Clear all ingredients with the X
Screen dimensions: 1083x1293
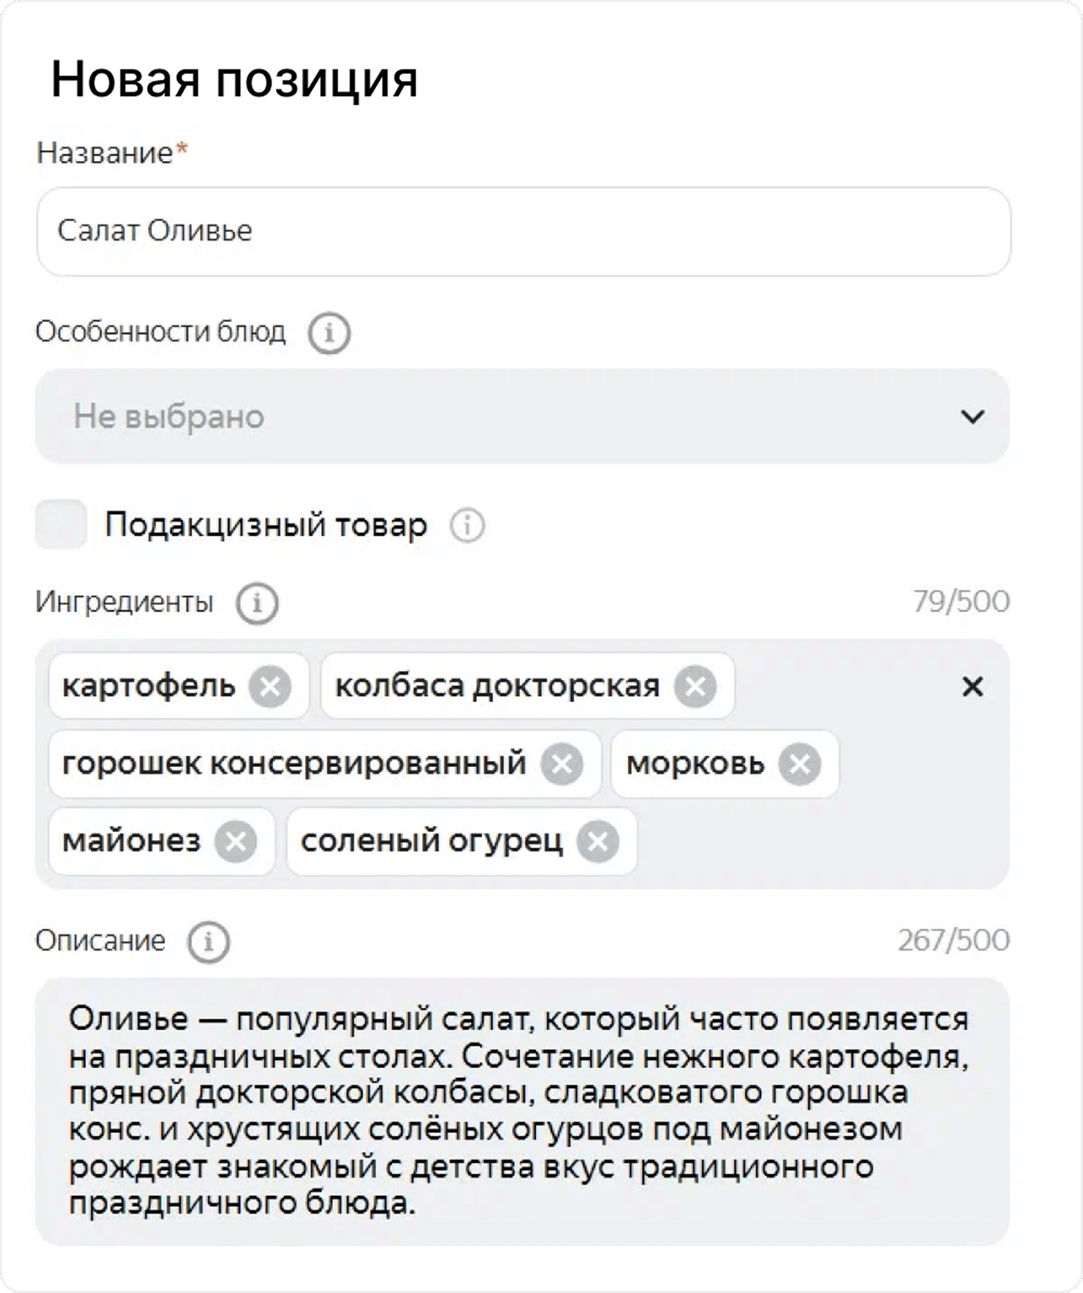[972, 686]
